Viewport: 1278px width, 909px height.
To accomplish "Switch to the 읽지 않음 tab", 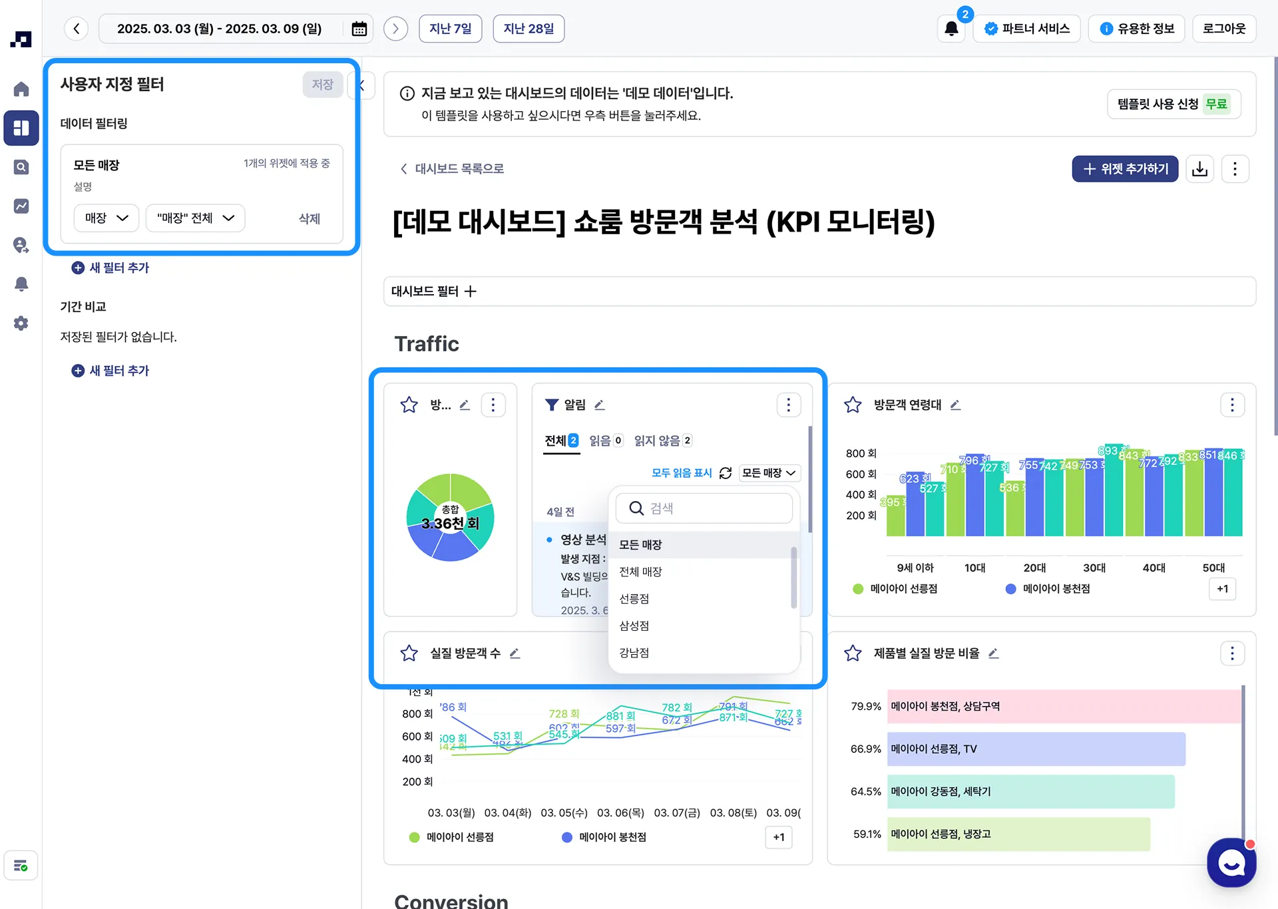I will coord(662,441).
